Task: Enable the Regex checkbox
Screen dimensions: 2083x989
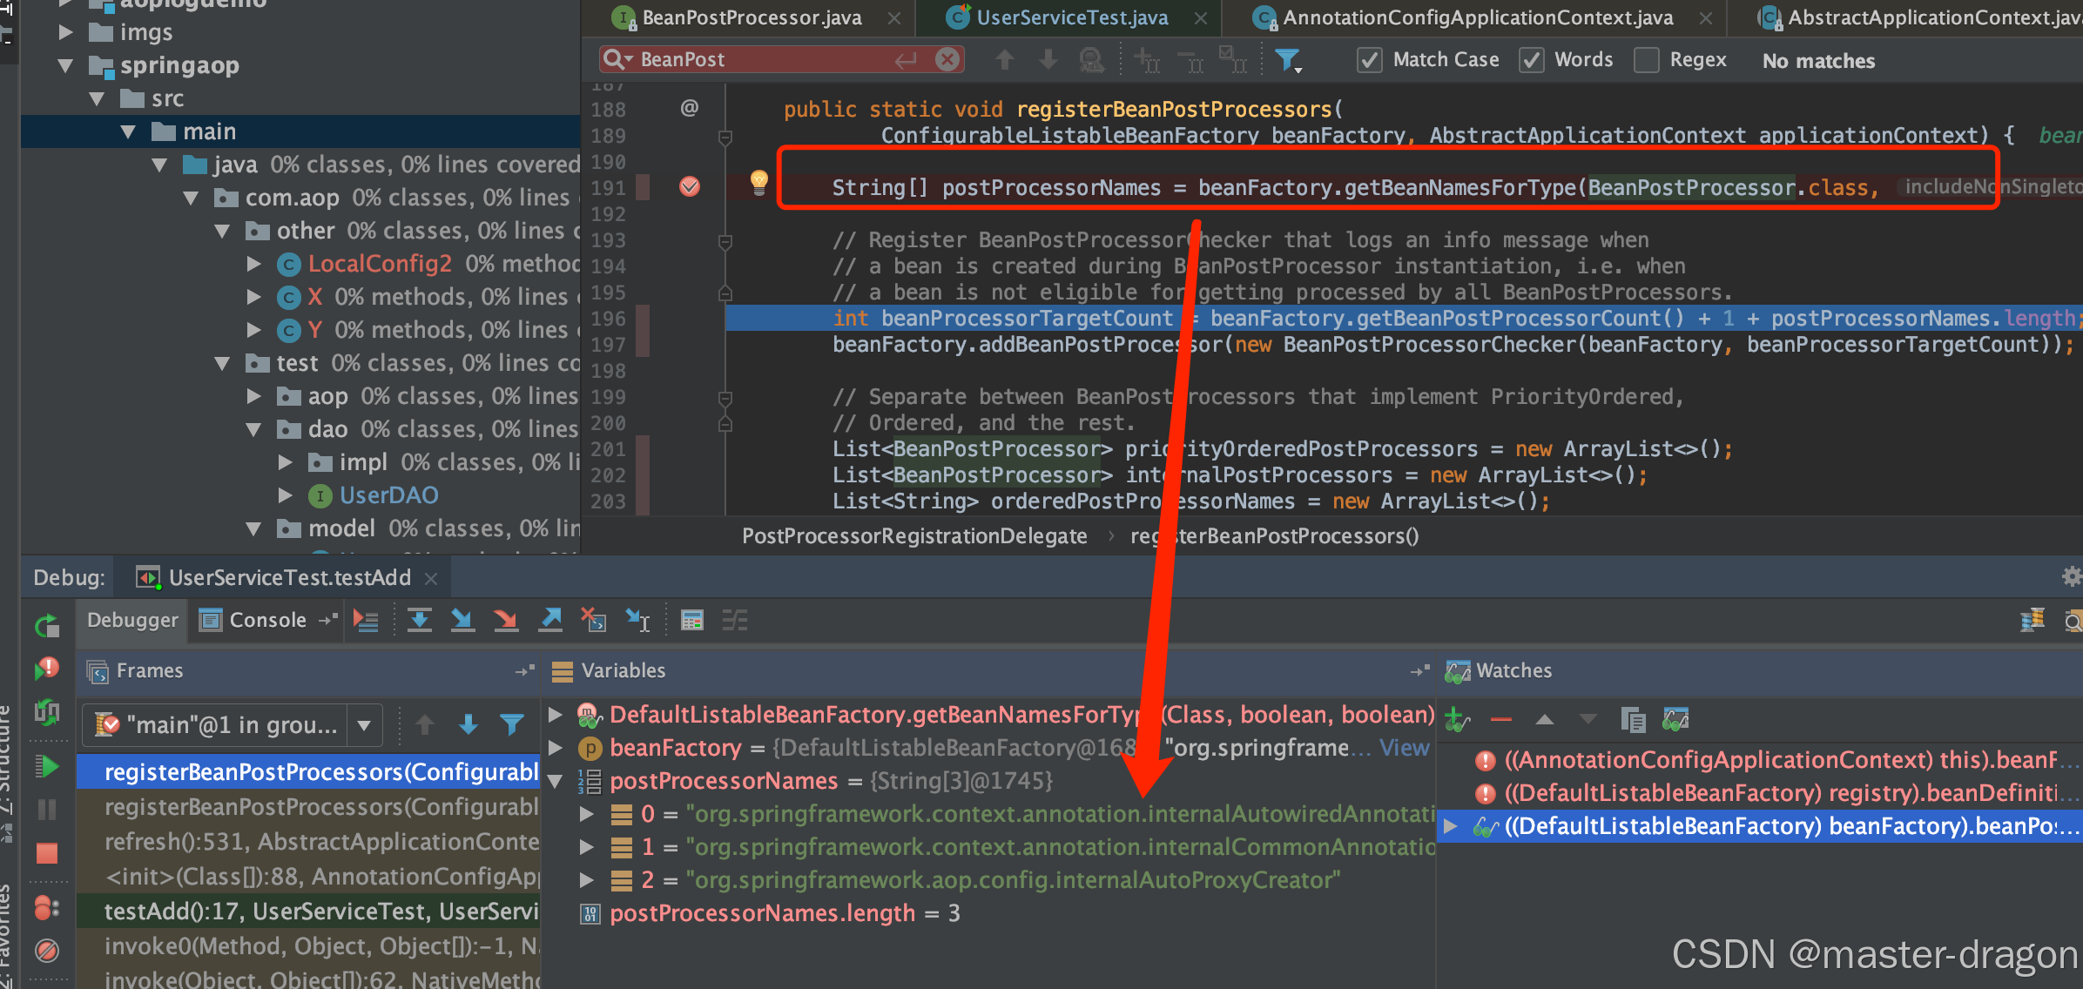Action: tap(1646, 60)
